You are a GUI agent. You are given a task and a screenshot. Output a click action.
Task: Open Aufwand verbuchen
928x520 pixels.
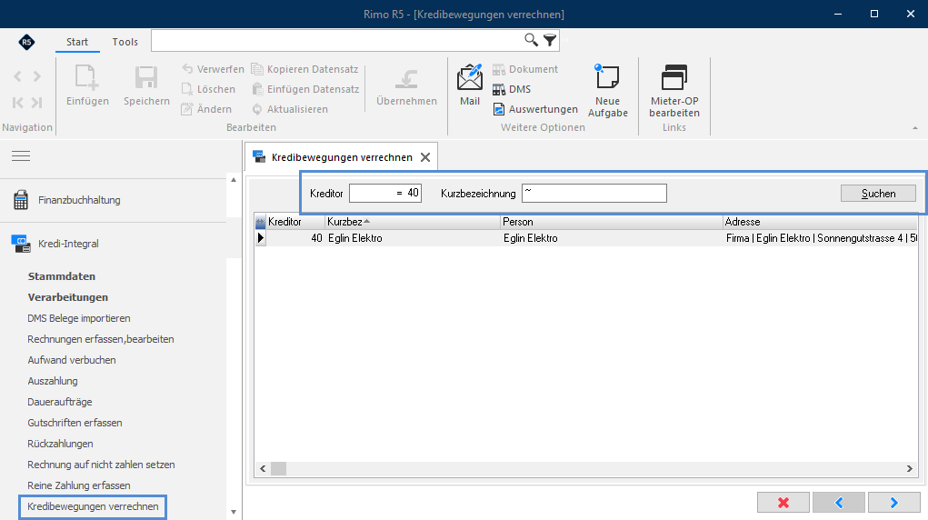click(x=72, y=360)
